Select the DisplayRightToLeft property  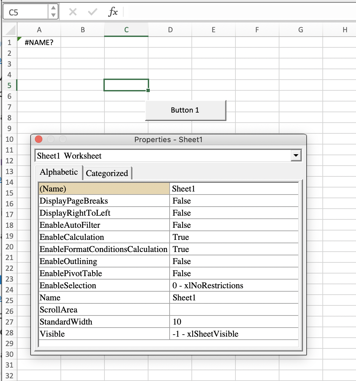click(104, 213)
